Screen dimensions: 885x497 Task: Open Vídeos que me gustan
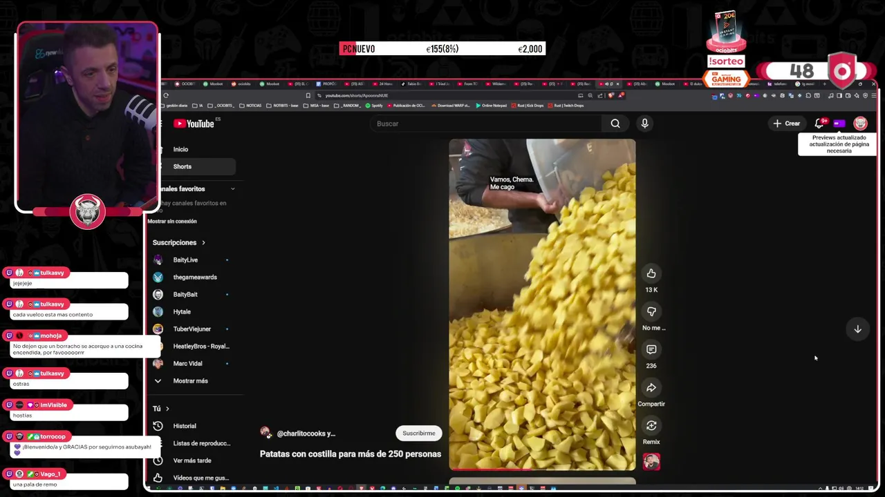pos(201,478)
